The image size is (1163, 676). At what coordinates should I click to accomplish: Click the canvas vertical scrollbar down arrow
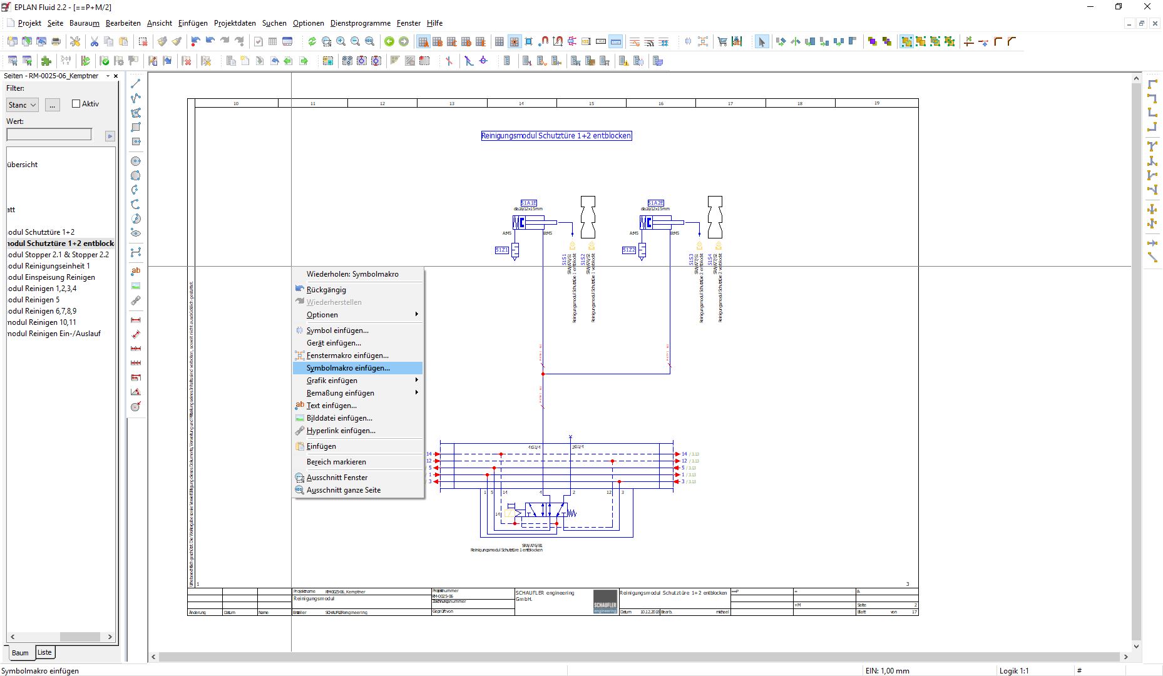coord(1137,647)
